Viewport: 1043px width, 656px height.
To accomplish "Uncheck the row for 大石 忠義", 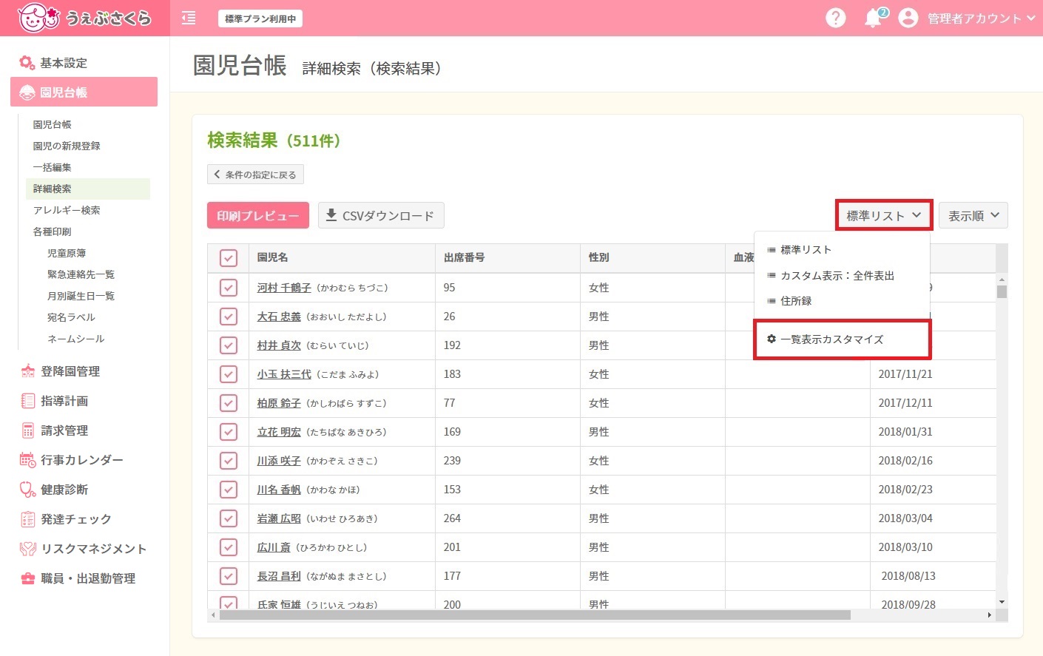I will [229, 317].
